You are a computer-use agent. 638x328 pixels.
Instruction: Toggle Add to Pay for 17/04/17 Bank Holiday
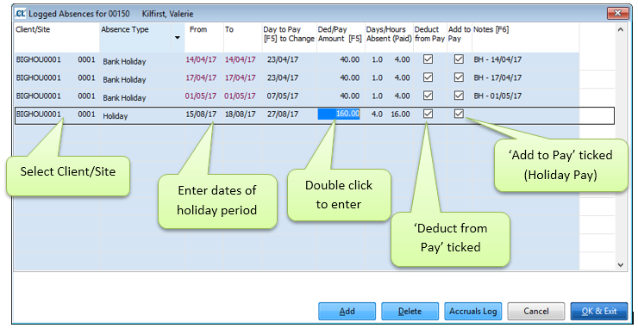[459, 77]
